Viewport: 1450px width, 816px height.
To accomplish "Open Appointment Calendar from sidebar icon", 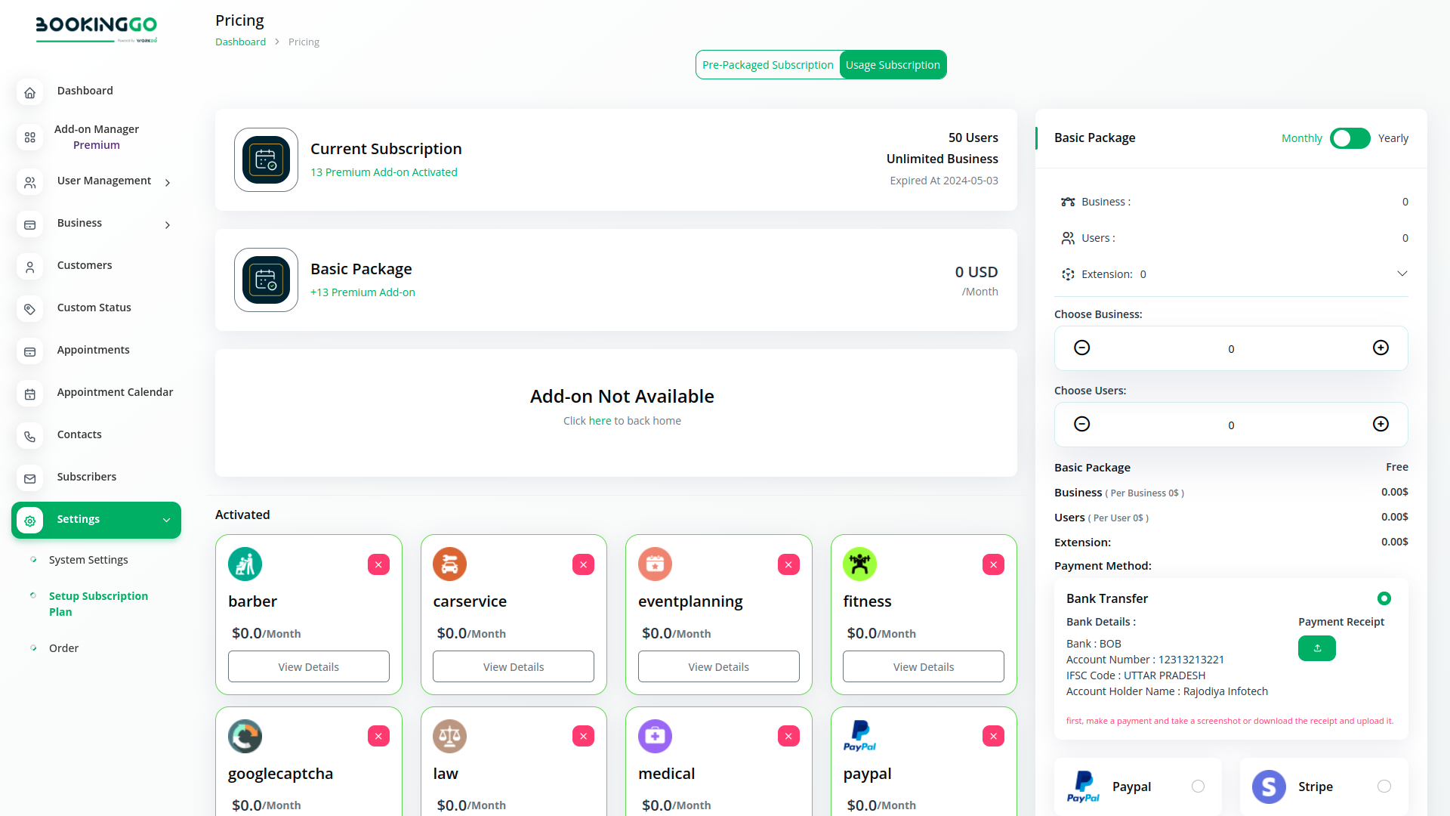I will 30,394.
